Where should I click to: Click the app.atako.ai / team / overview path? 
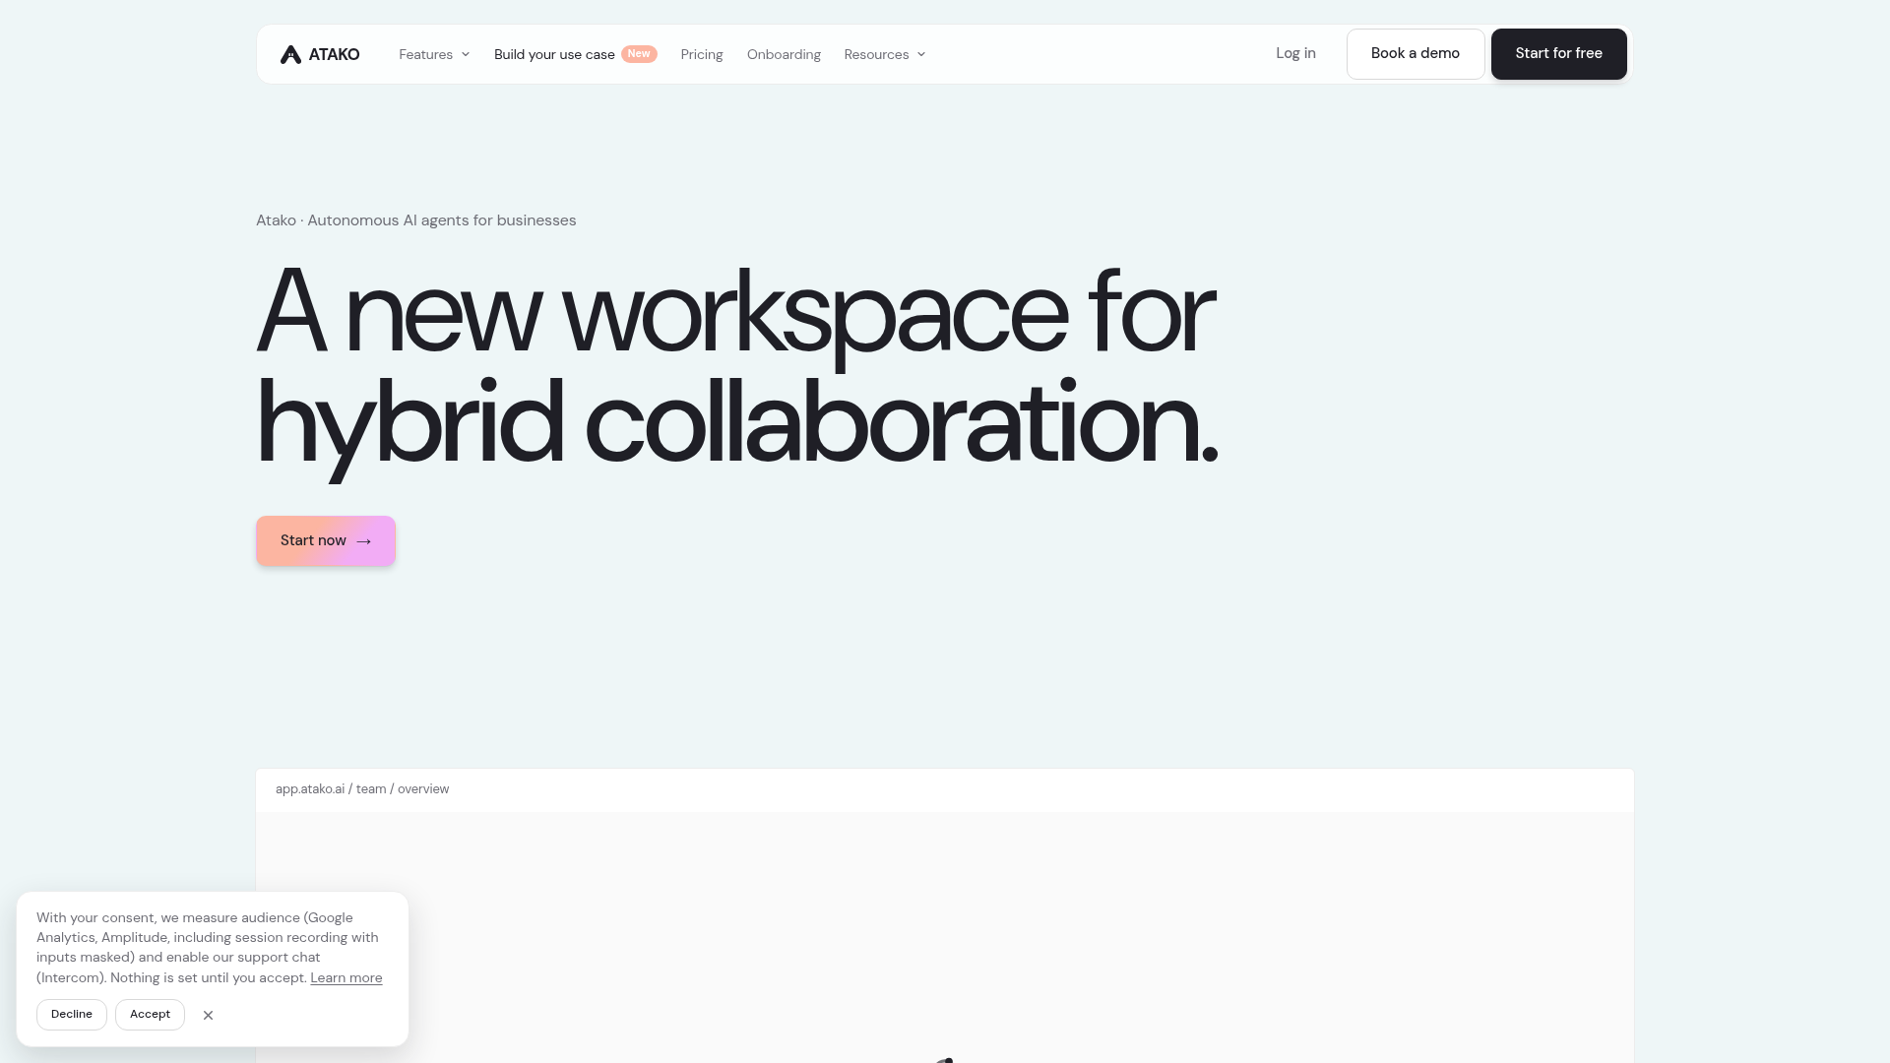click(x=362, y=789)
